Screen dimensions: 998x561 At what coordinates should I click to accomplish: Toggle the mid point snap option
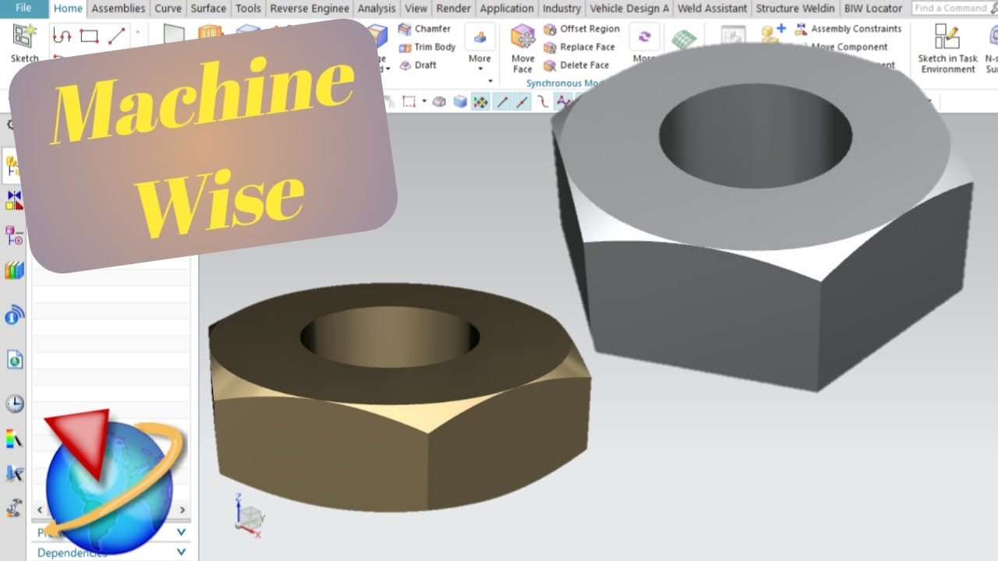click(522, 102)
